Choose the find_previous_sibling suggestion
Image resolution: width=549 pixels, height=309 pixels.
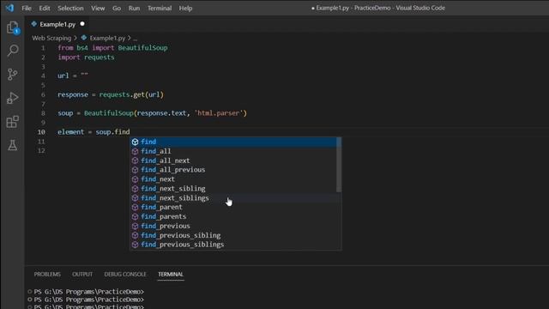click(x=233, y=235)
